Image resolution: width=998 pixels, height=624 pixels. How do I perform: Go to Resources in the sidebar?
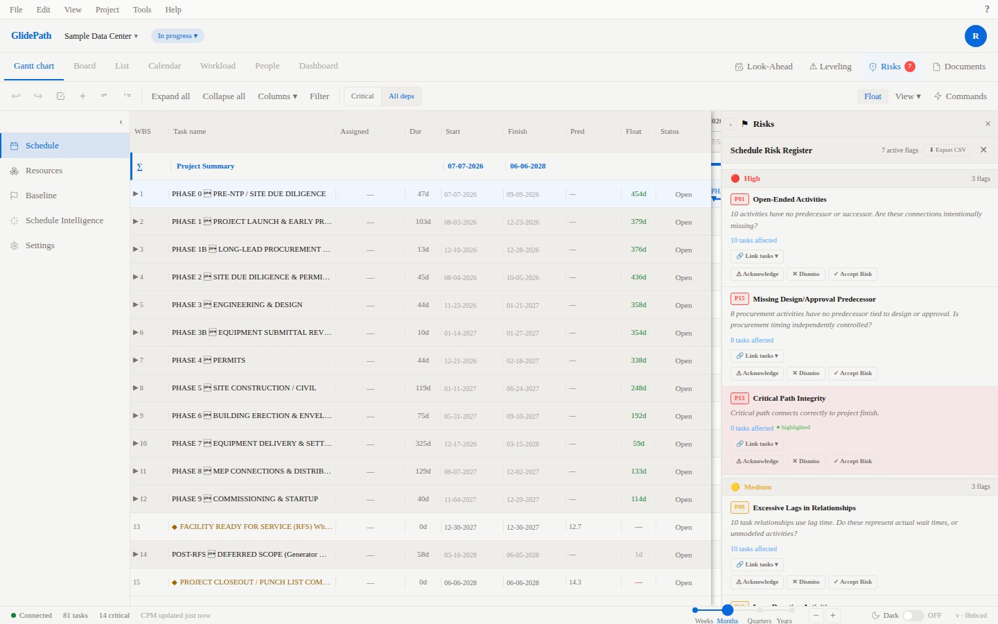[65, 171]
